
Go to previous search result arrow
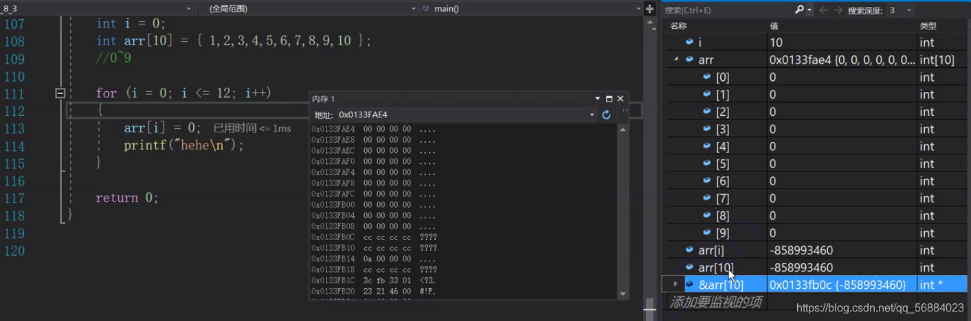(823, 10)
